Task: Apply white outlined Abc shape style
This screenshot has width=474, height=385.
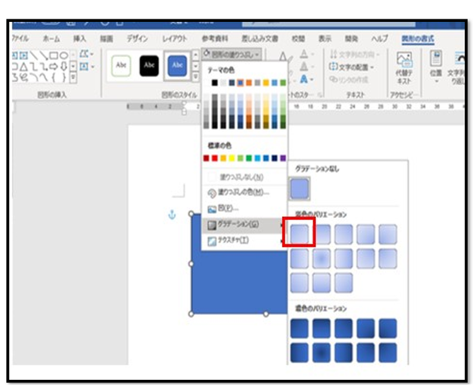Action: pos(121,65)
